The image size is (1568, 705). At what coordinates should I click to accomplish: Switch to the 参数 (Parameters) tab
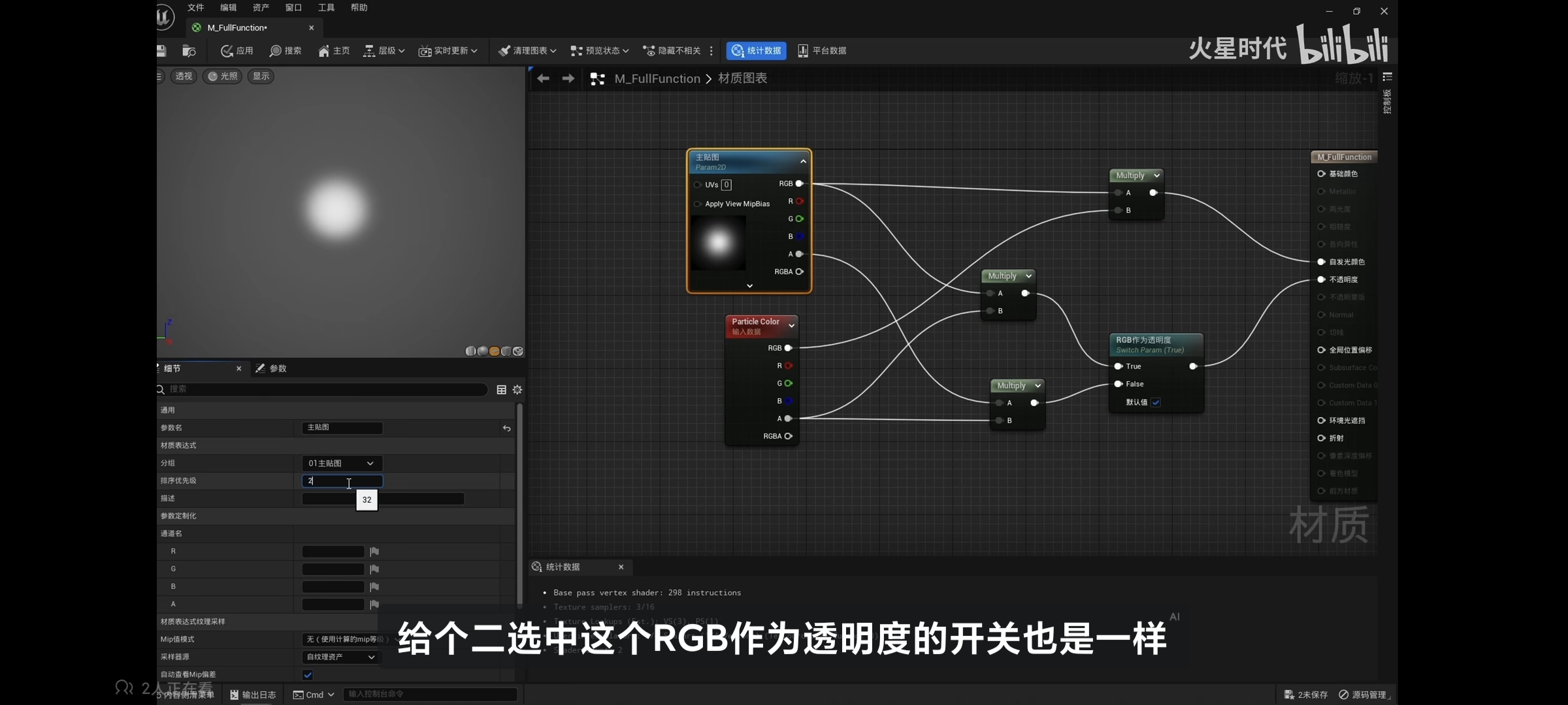(272, 369)
